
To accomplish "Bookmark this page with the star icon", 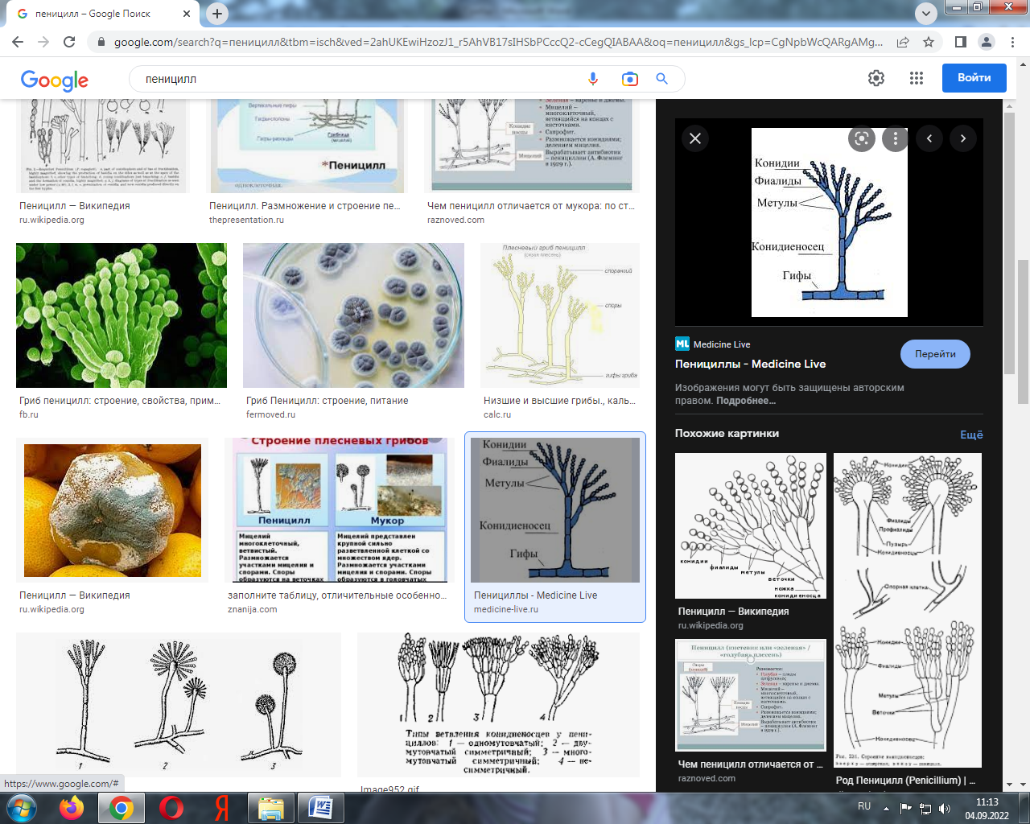I will [929, 42].
